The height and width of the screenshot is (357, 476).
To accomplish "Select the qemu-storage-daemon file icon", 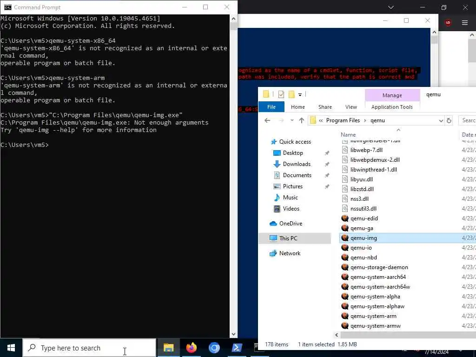I will pos(344,267).
